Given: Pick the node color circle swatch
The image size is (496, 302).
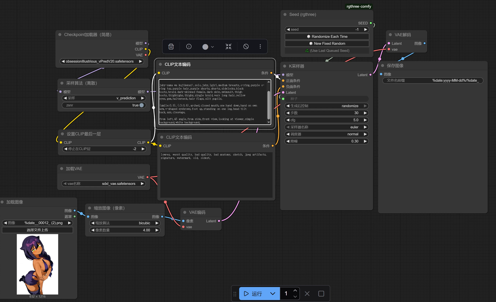Looking at the screenshot, I should 205,47.
